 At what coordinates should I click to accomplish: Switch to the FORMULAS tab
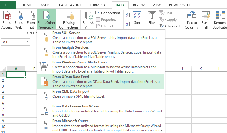98,5
